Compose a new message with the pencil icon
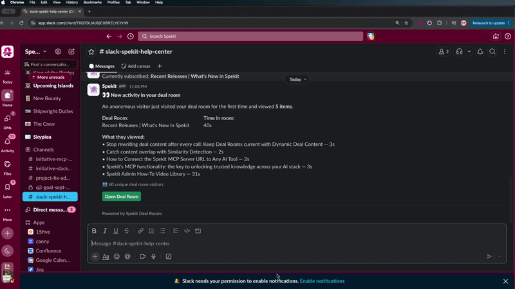The width and height of the screenshot is (515, 289). click(71, 51)
